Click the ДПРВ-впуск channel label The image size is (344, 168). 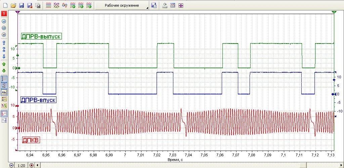click(38, 100)
